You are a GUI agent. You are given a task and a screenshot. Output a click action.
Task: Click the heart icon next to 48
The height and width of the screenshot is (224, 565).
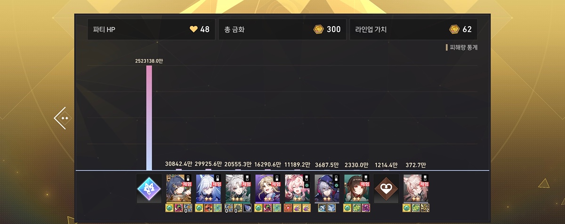tap(193, 29)
